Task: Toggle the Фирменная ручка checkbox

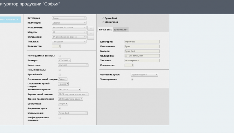Action: click(x=60, y=108)
